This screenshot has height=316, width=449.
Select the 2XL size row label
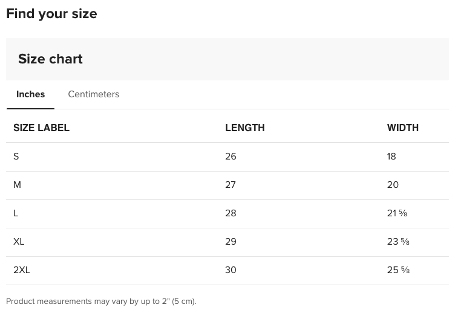[22, 270]
